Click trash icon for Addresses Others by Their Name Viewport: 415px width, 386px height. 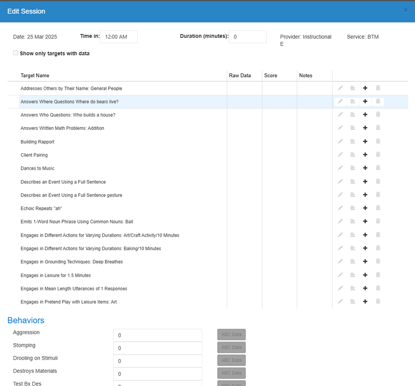tap(378, 88)
